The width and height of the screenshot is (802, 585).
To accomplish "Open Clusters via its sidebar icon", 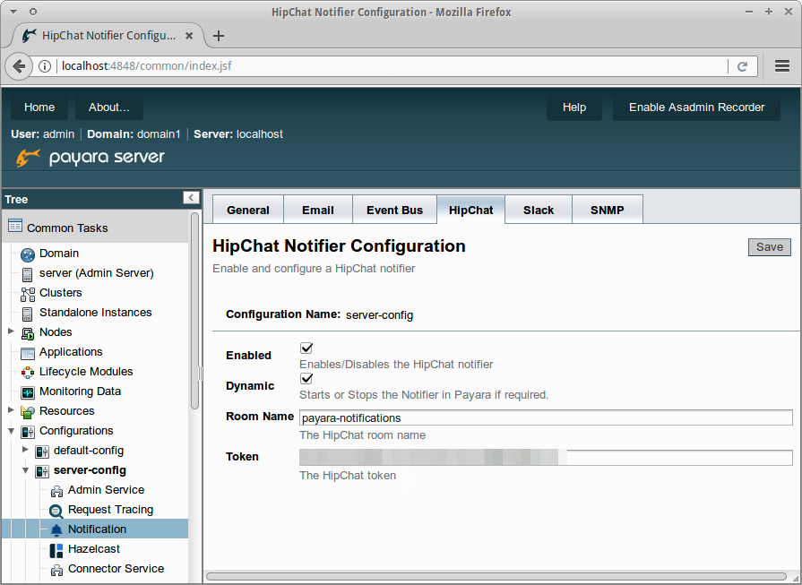I will pos(28,293).
